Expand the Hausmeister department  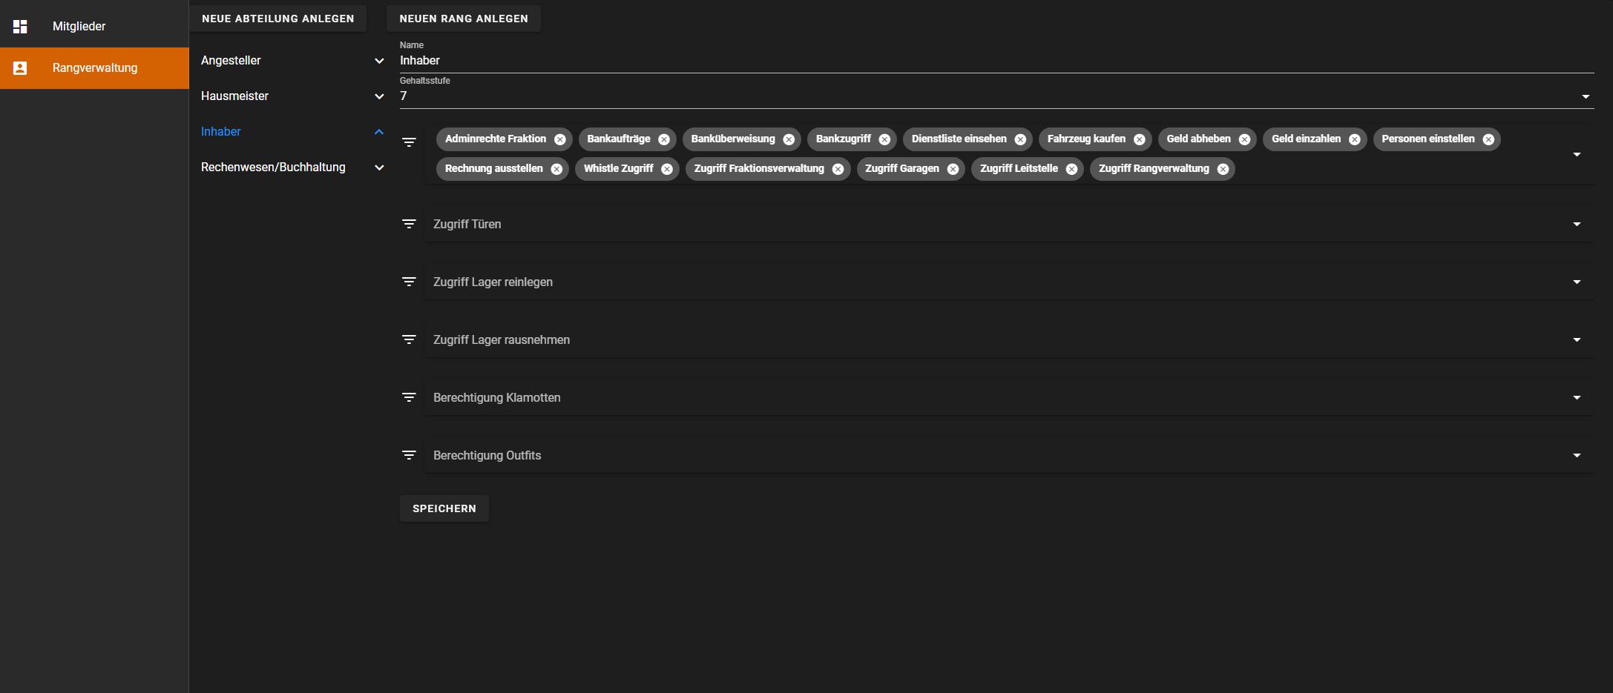click(x=379, y=96)
